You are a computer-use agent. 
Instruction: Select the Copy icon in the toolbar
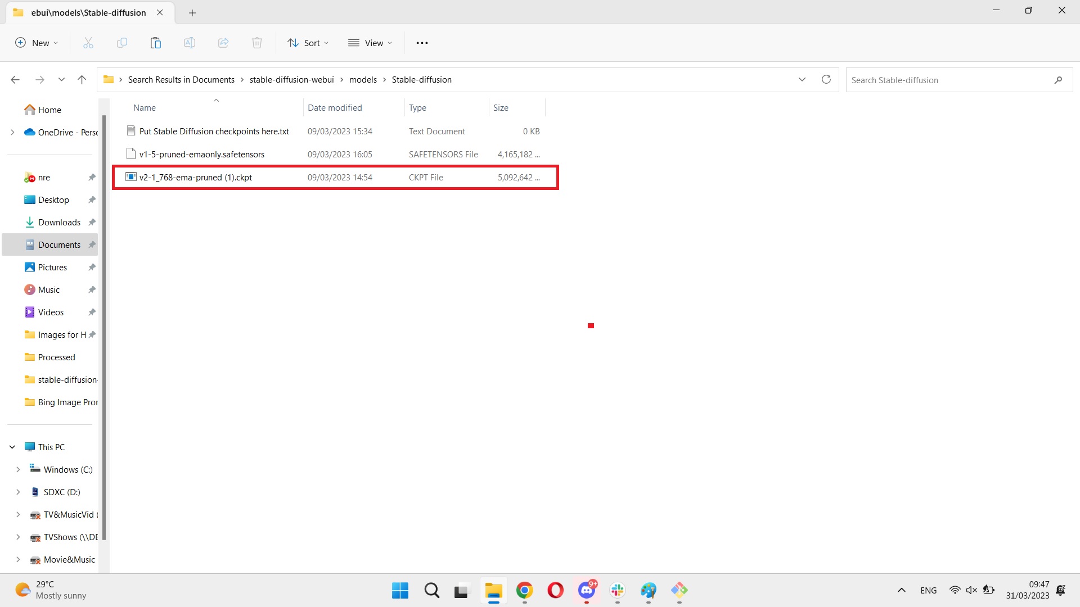tap(121, 42)
